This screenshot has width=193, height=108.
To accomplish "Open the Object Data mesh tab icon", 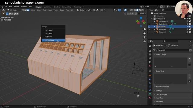I will pyautogui.click(x=150, y=94).
